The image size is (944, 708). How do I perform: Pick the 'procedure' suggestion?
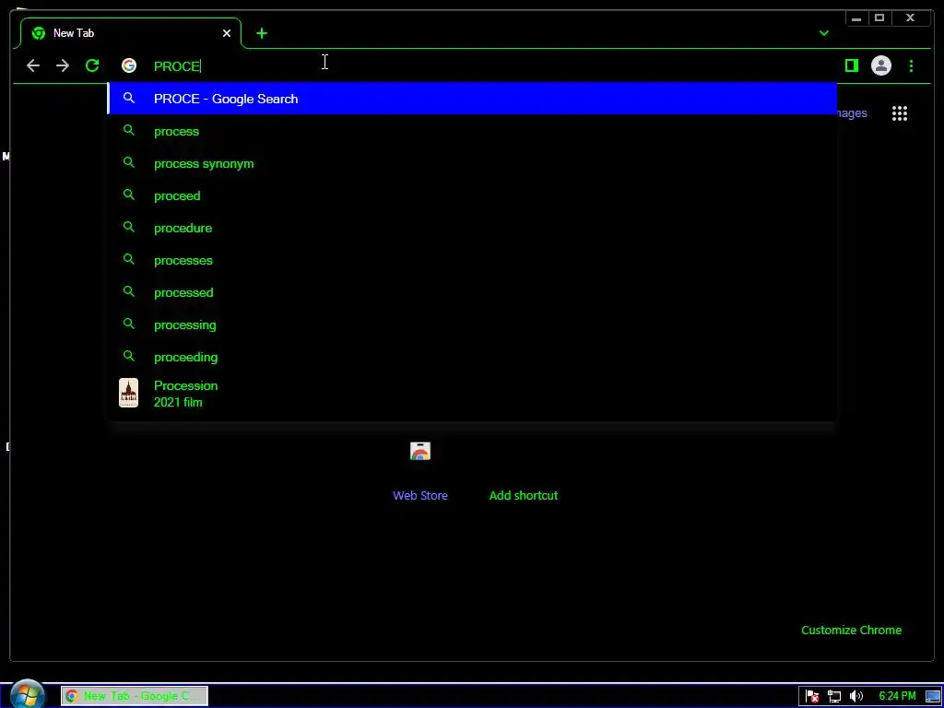pos(472,229)
